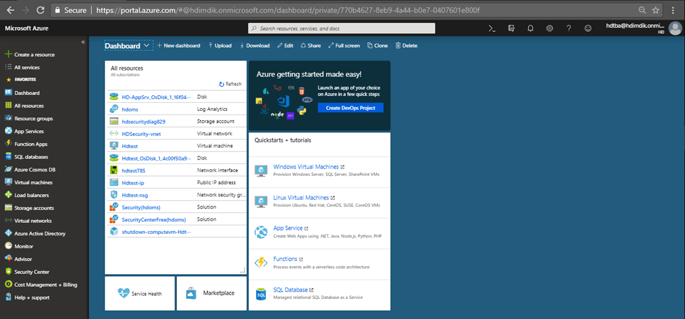Collapse the left sidebar using double chevron
This screenshot has width=685, height=319.
point(83,42)
